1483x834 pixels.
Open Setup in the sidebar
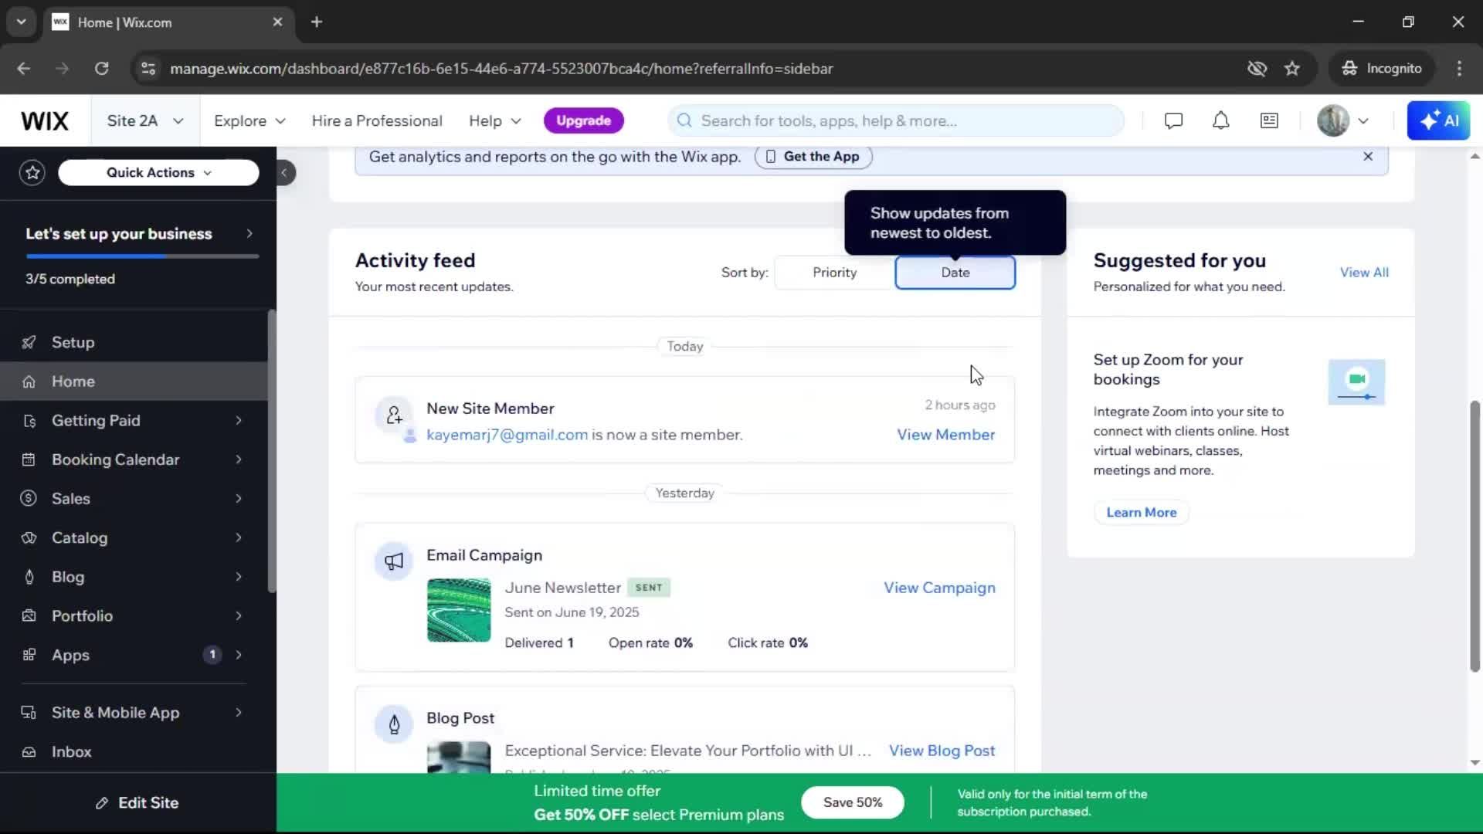point(134,342)
